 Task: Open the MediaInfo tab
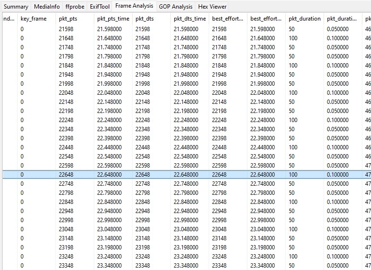tap(47, 7)
